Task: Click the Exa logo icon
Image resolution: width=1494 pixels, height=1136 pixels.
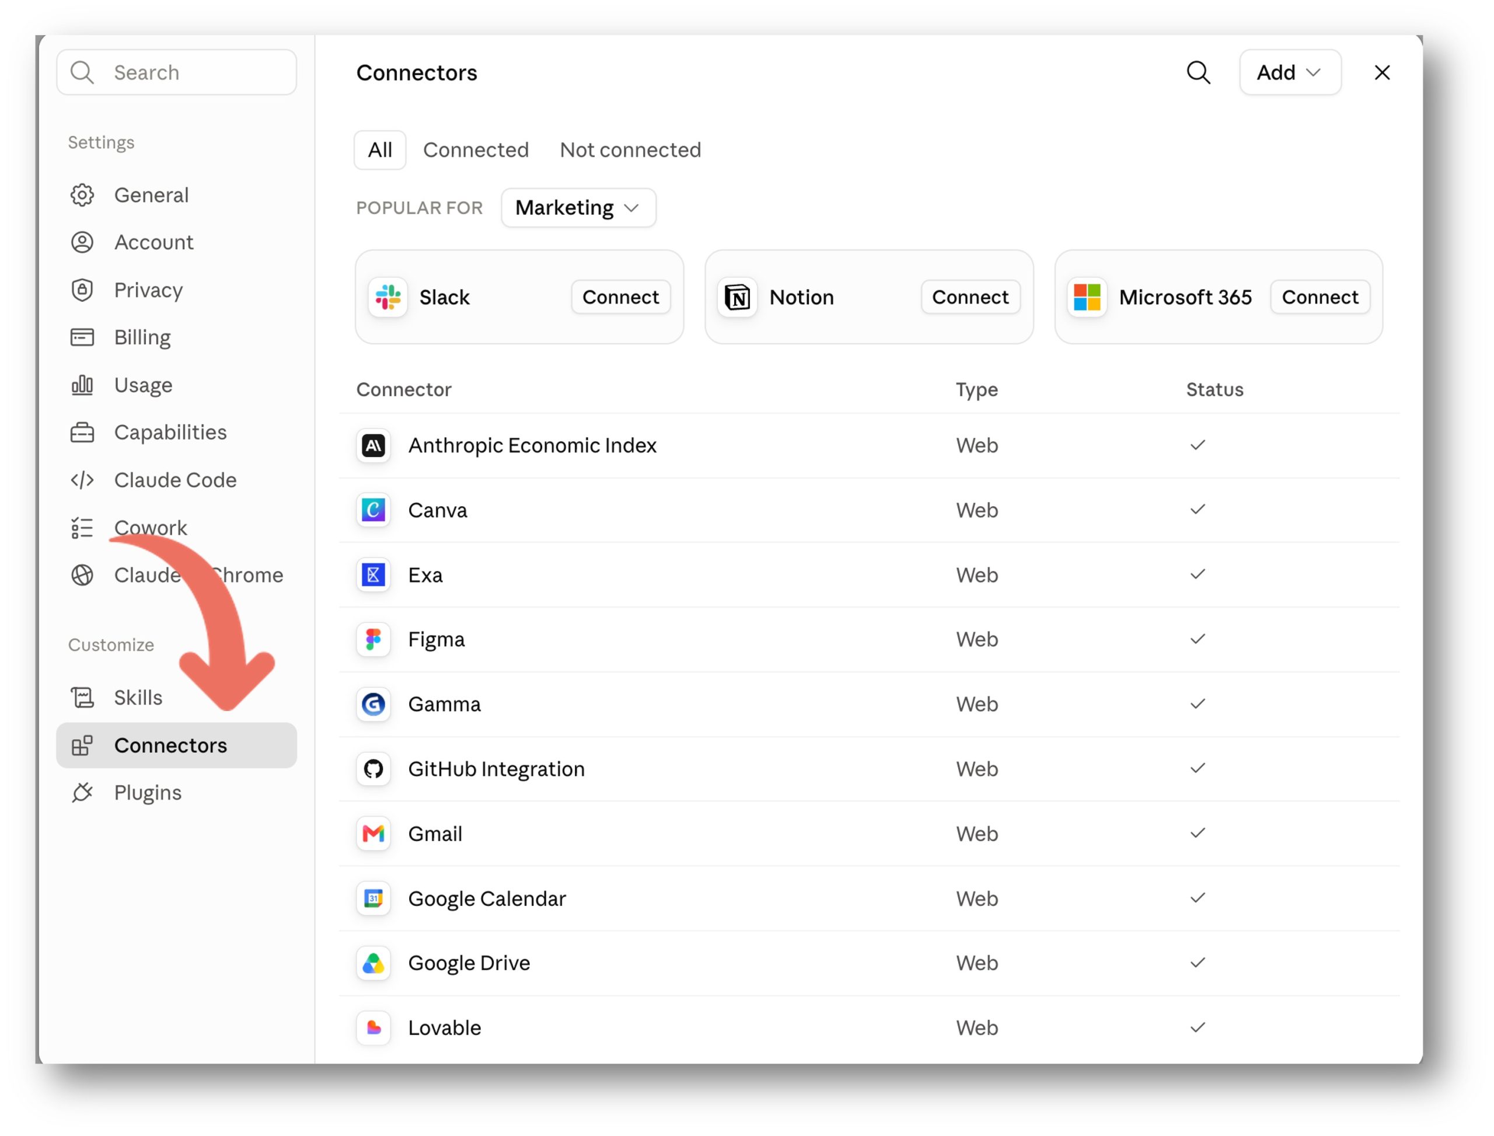Action: pyautogui.click(x=373, y=575)
